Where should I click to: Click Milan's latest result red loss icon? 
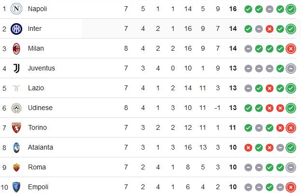291,49
